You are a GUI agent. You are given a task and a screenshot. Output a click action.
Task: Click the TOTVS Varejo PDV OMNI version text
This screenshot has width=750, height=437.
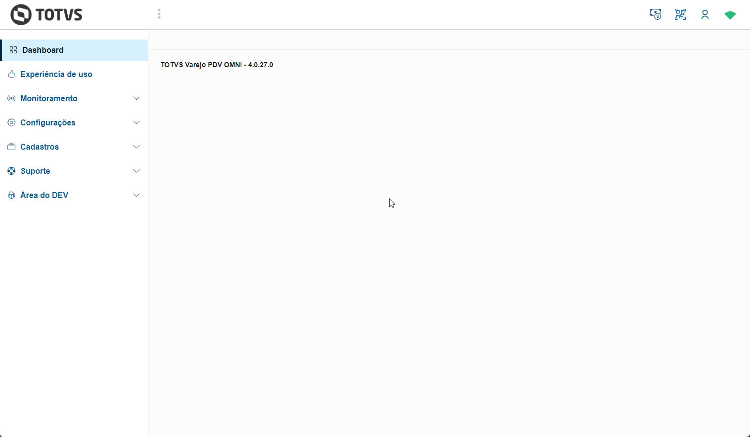tap(217, 65)
